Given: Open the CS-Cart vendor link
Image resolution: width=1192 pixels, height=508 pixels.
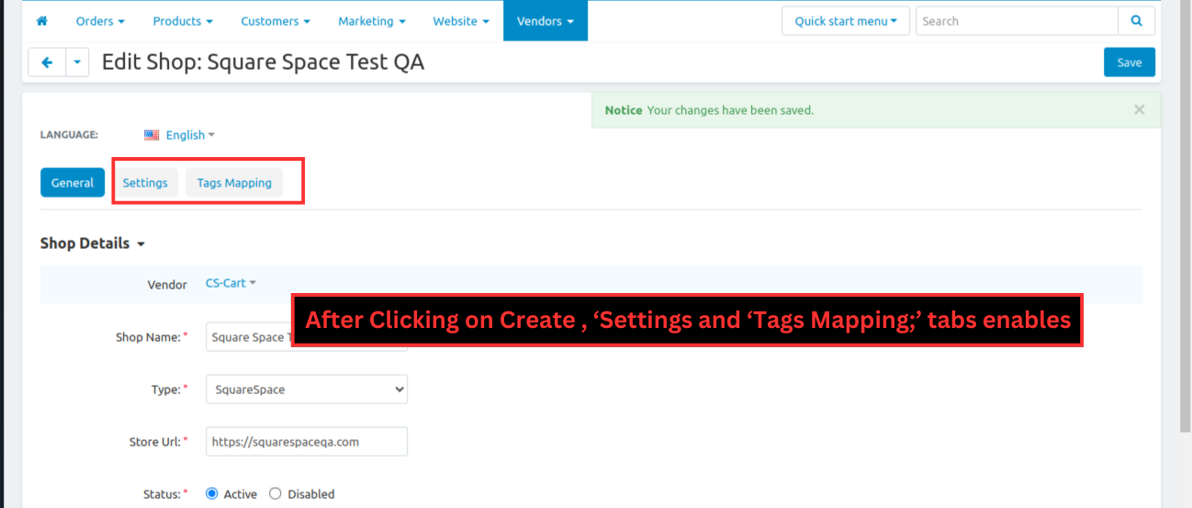Looking at the screenshot, I should click(230, 283).
